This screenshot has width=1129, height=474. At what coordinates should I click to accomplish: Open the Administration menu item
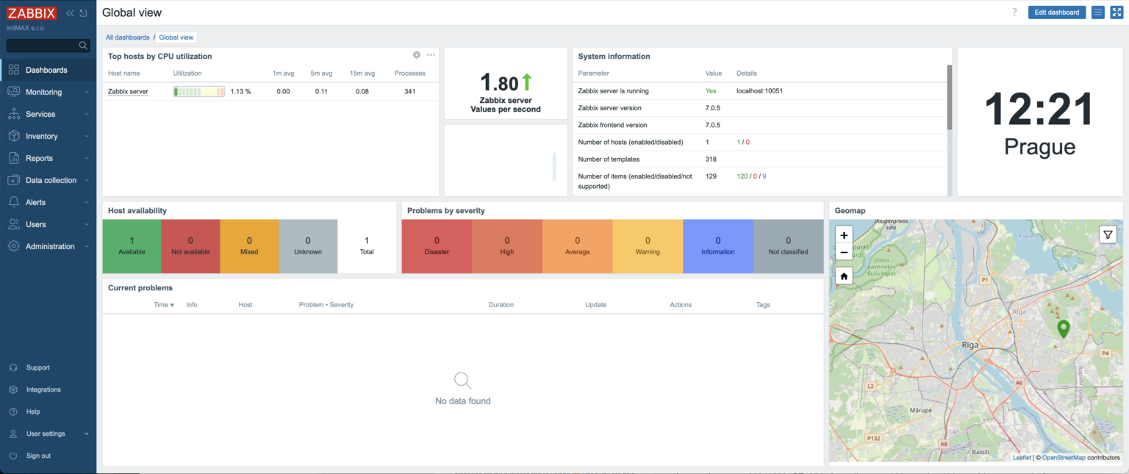pos(51,245)
